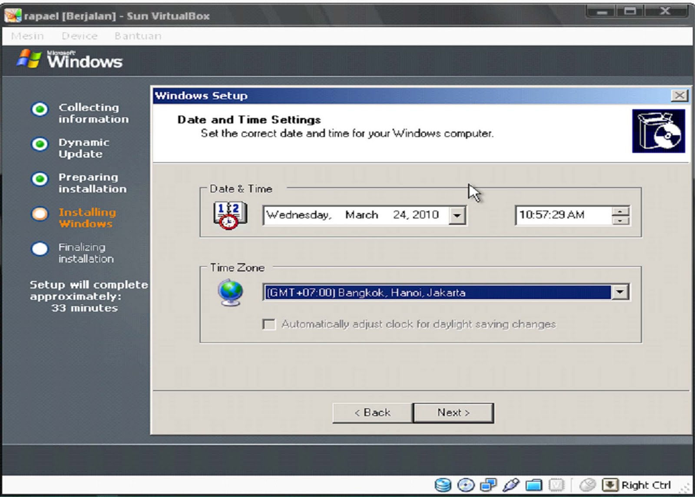Click the Finalizing installation step indicator
This screenshot has width=695, height=497.
40,249
